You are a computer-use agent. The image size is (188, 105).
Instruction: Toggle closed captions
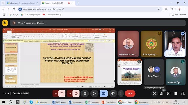[85, 93]
